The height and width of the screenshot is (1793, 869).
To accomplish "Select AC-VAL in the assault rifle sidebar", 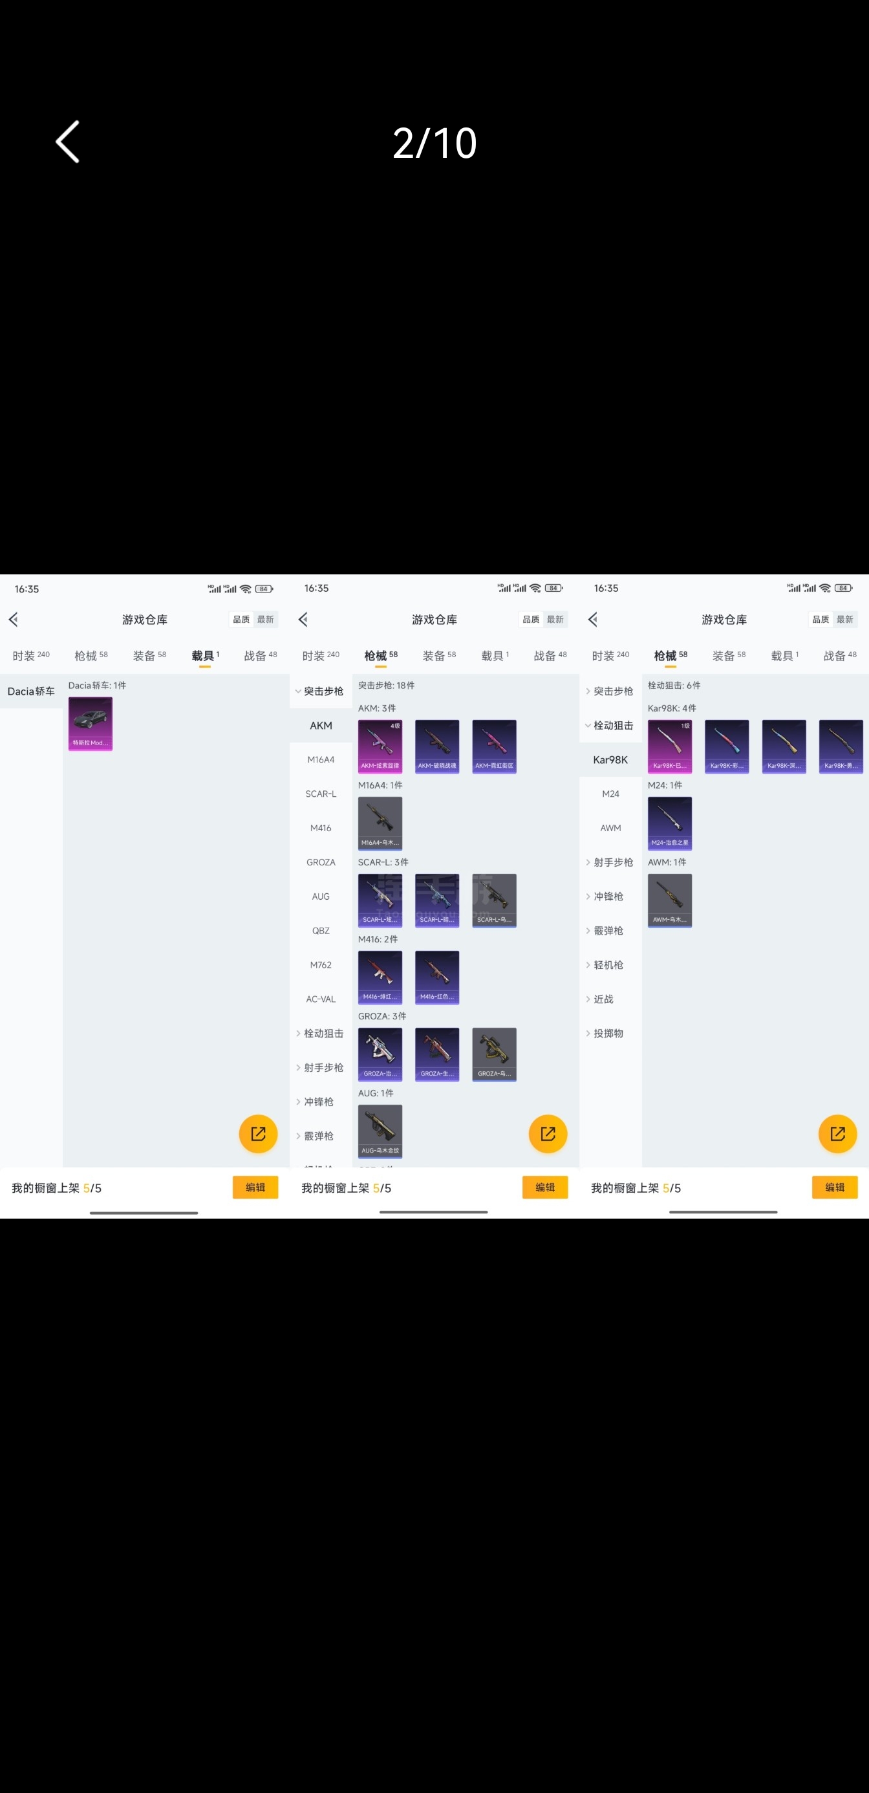I will (321, 999).
